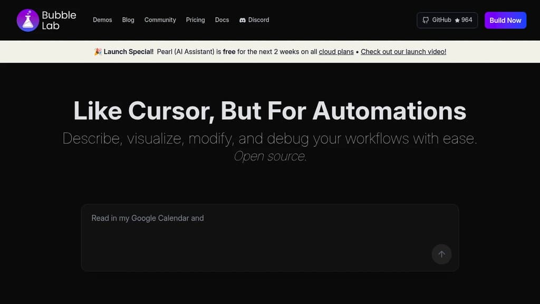Open the GitHub text in repo button

[x=441, y=20]
